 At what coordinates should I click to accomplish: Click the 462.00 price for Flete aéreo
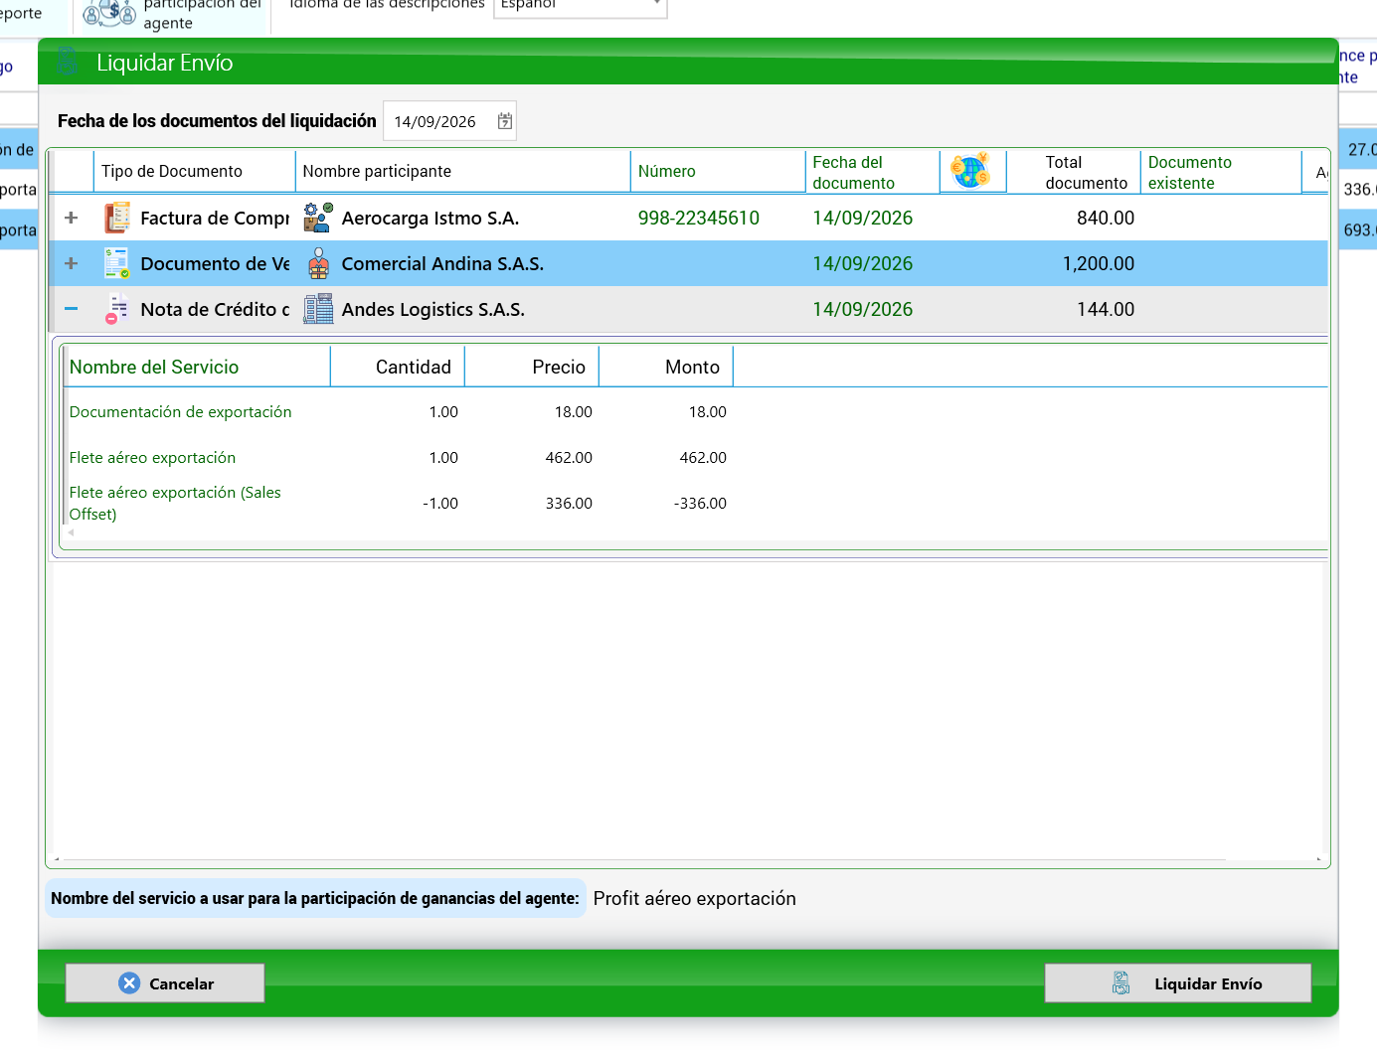[569, 457]
